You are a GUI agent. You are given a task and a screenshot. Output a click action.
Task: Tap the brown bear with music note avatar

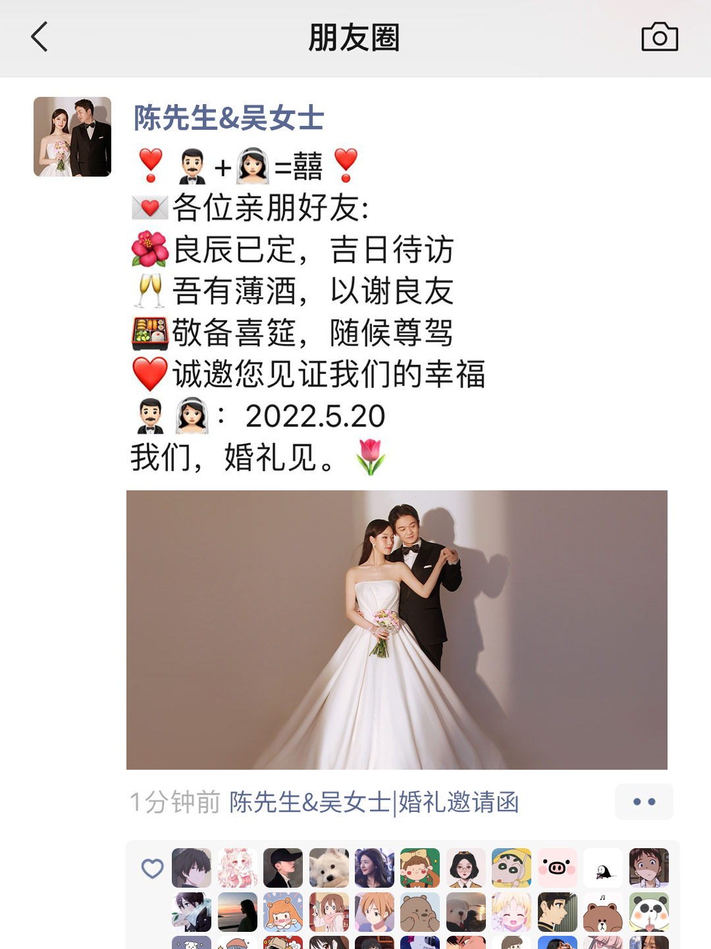603,912
